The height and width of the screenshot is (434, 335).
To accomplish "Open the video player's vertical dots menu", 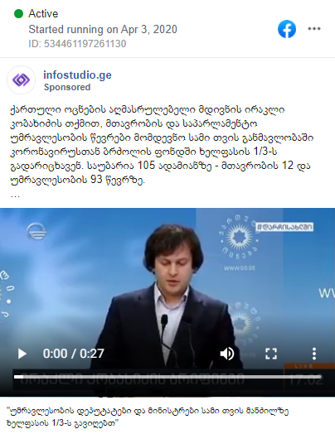I will pos(314,354).
